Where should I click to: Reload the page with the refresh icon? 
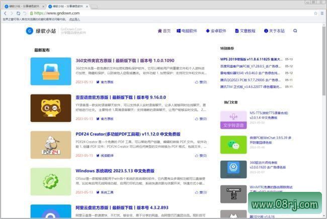[18, 14]
